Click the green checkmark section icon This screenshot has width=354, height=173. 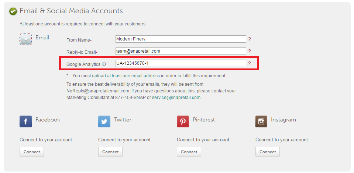coord(13,11)
